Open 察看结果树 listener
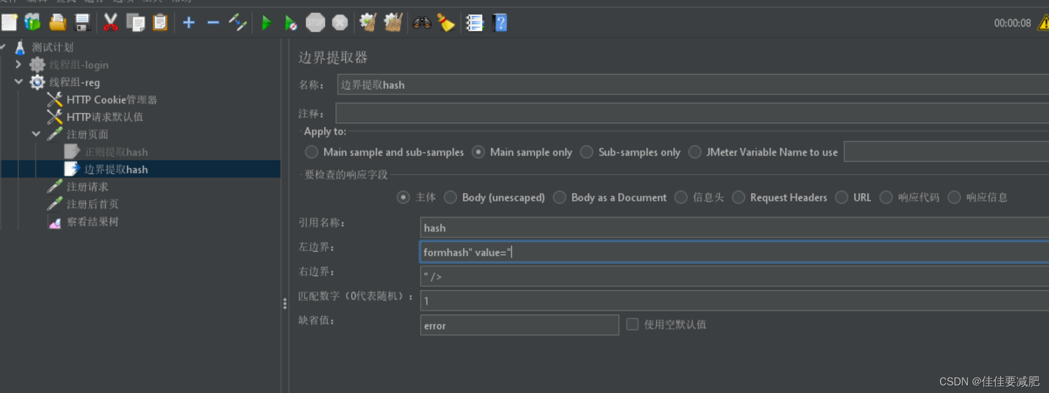1049x393 pixels. point(92,221)
